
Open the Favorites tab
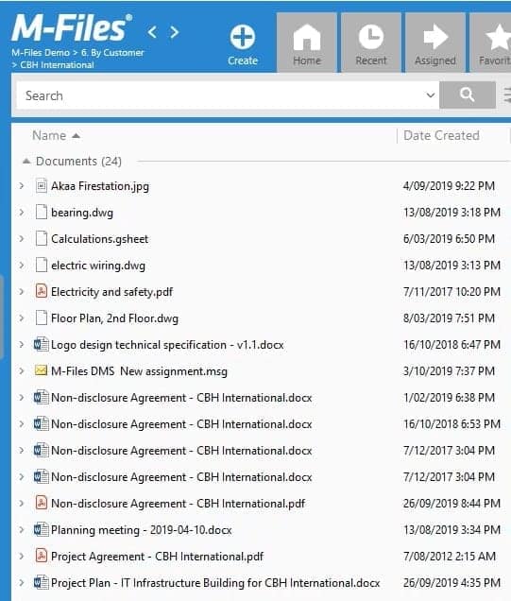[x=491, y=43]
